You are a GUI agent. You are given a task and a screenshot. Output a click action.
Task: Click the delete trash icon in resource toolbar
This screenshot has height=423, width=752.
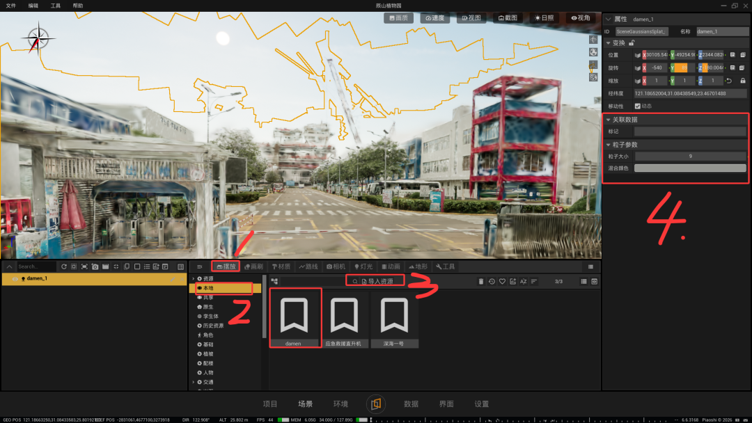click(481, 282)
